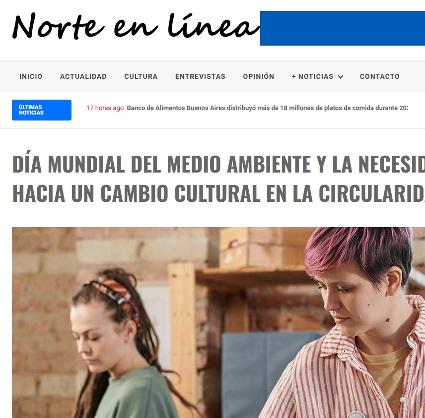Open the Día Mundial del Medio Ambiente headline

tap(218, 179)
